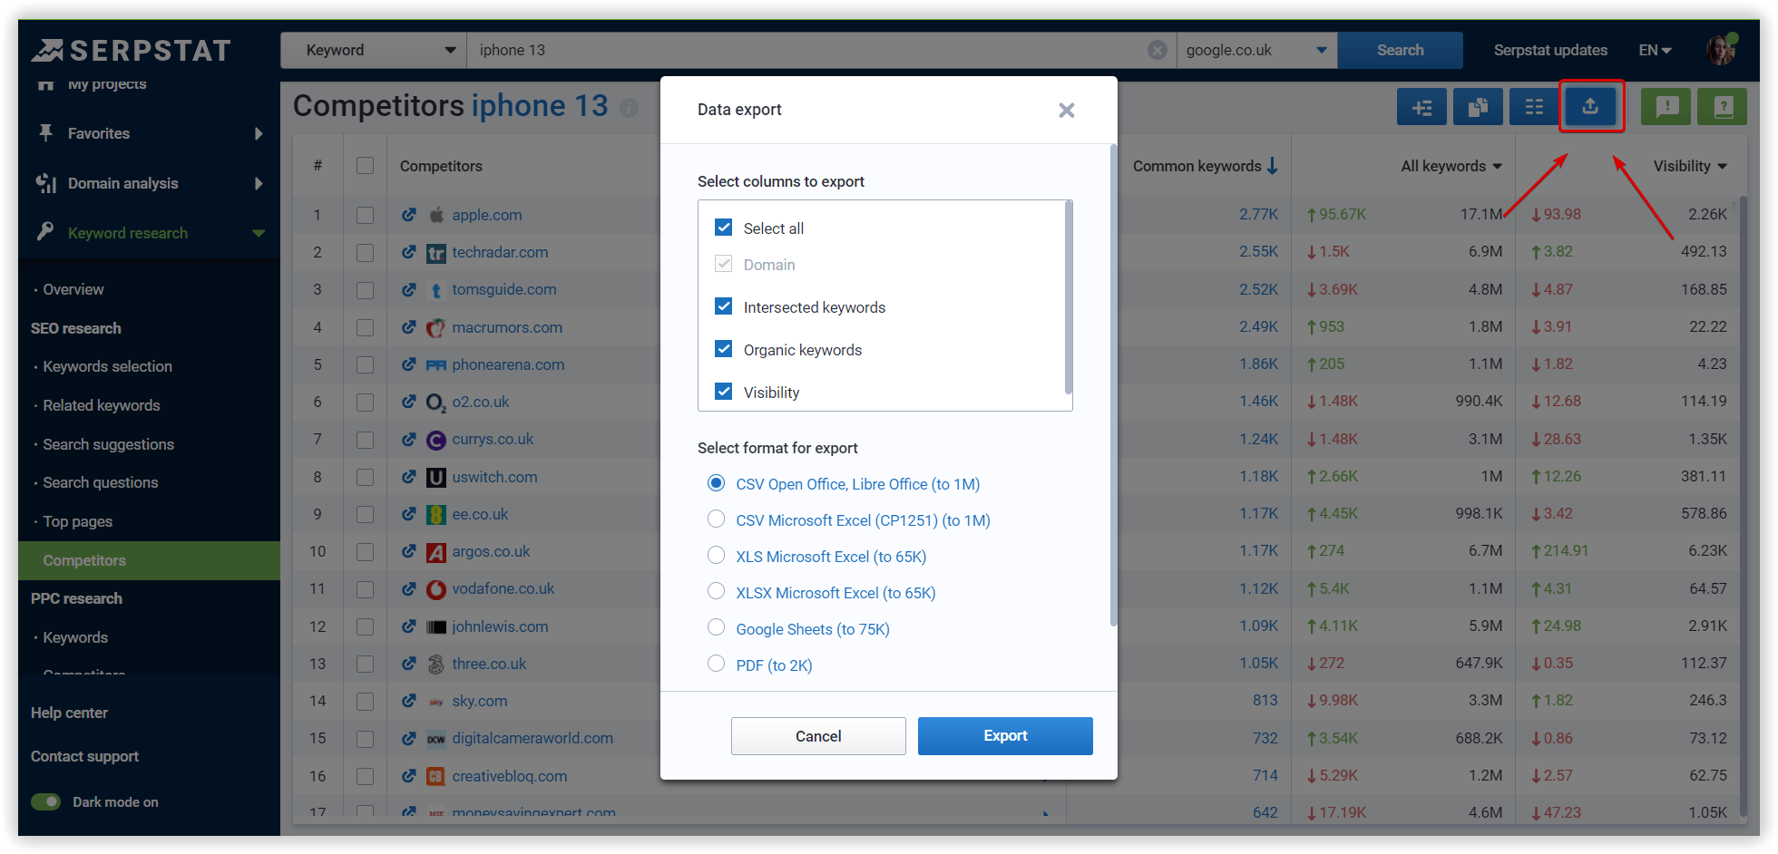
Task: Click the columns list scrollbar in dialog
Action: point(1069,297)
